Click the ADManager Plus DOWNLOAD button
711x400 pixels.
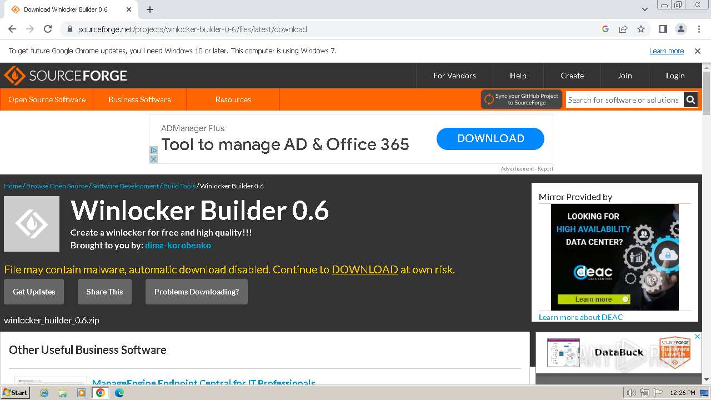click(x=490, y=139)
